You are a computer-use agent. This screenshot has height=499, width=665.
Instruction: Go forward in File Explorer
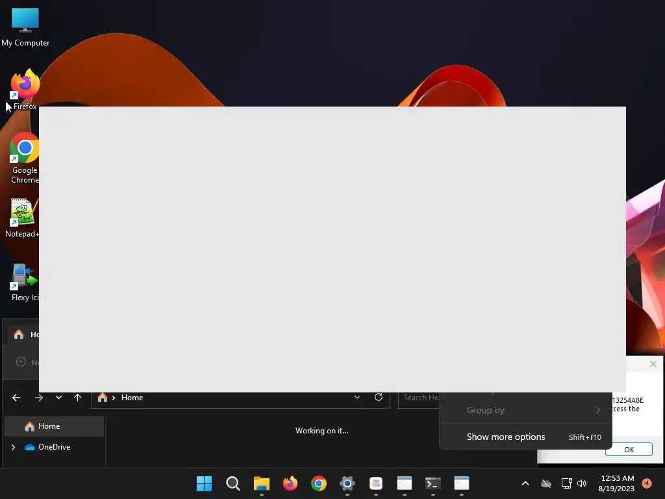click(x=38, y=398)
